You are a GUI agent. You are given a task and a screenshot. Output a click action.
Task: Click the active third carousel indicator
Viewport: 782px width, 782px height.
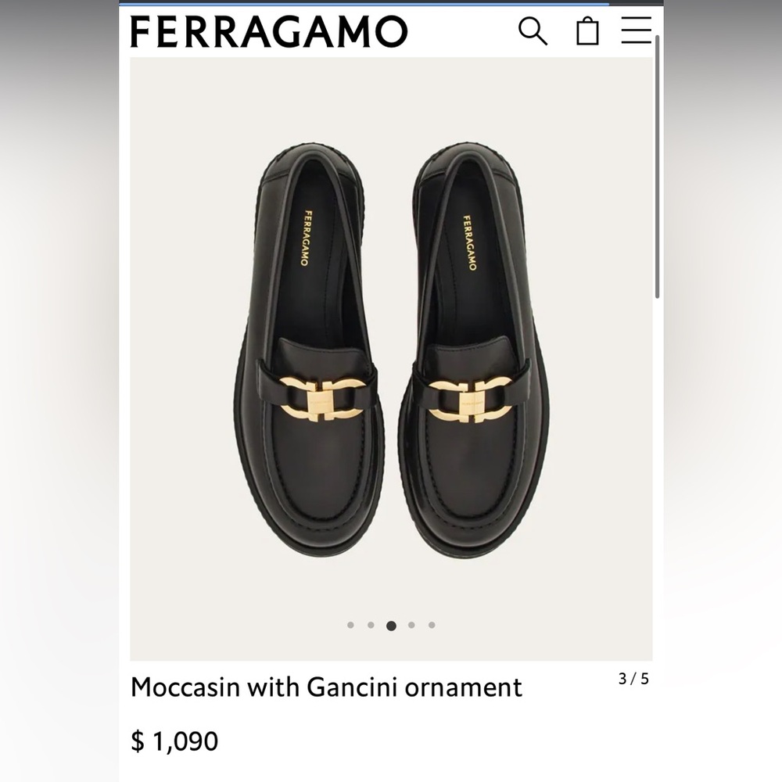tap(391, 624)
